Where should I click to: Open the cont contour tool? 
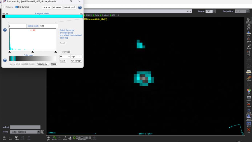coord(249,111)
